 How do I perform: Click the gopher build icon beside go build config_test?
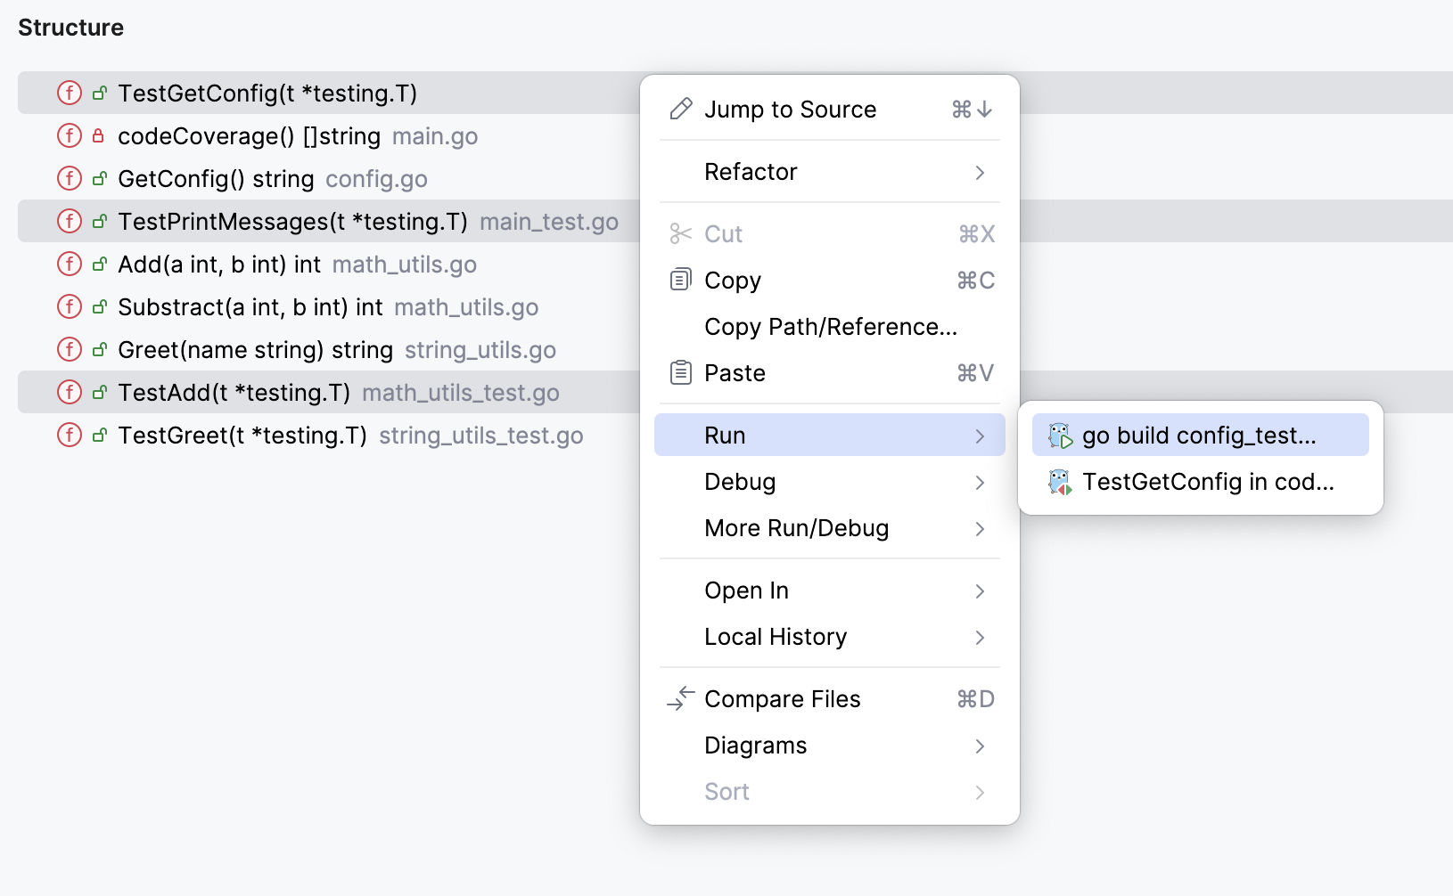coord(1060,435)
